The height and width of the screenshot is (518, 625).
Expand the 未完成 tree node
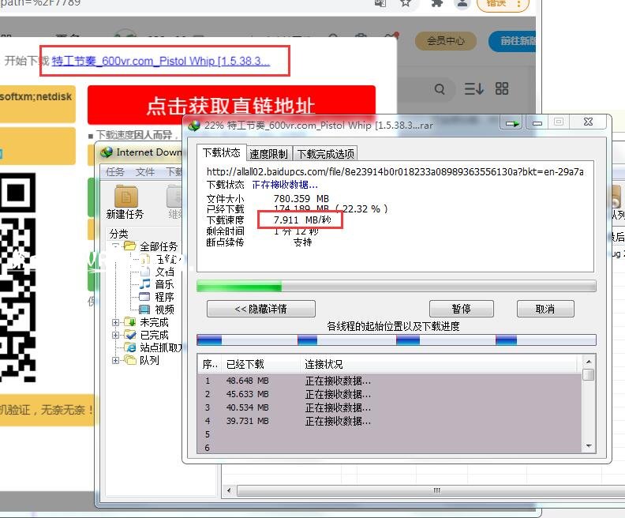[115, 322]
